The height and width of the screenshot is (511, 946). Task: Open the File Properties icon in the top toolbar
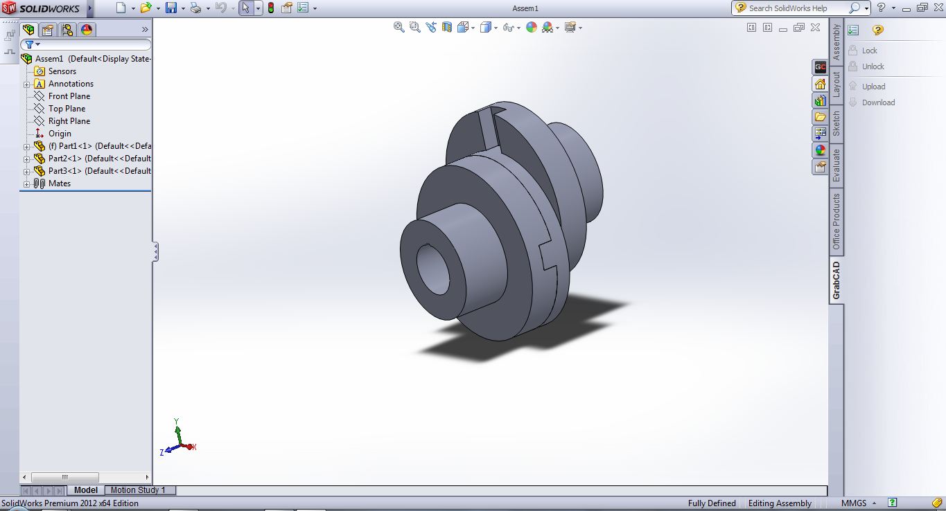tap(286, 8)
